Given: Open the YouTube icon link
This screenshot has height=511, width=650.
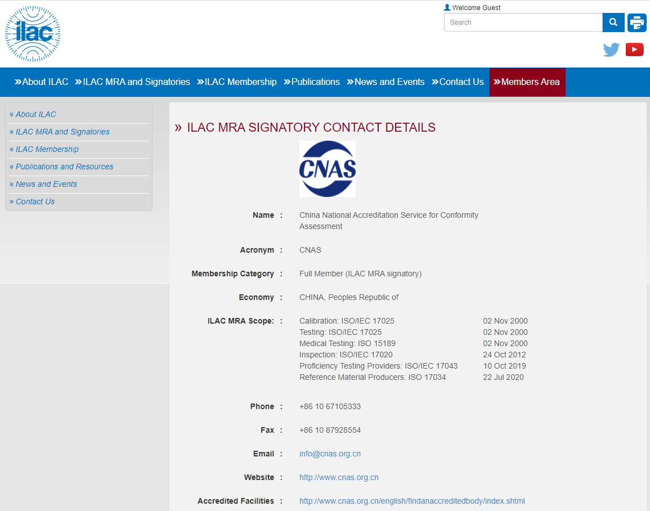Looking at the screenshot, I should coord(635,50).
